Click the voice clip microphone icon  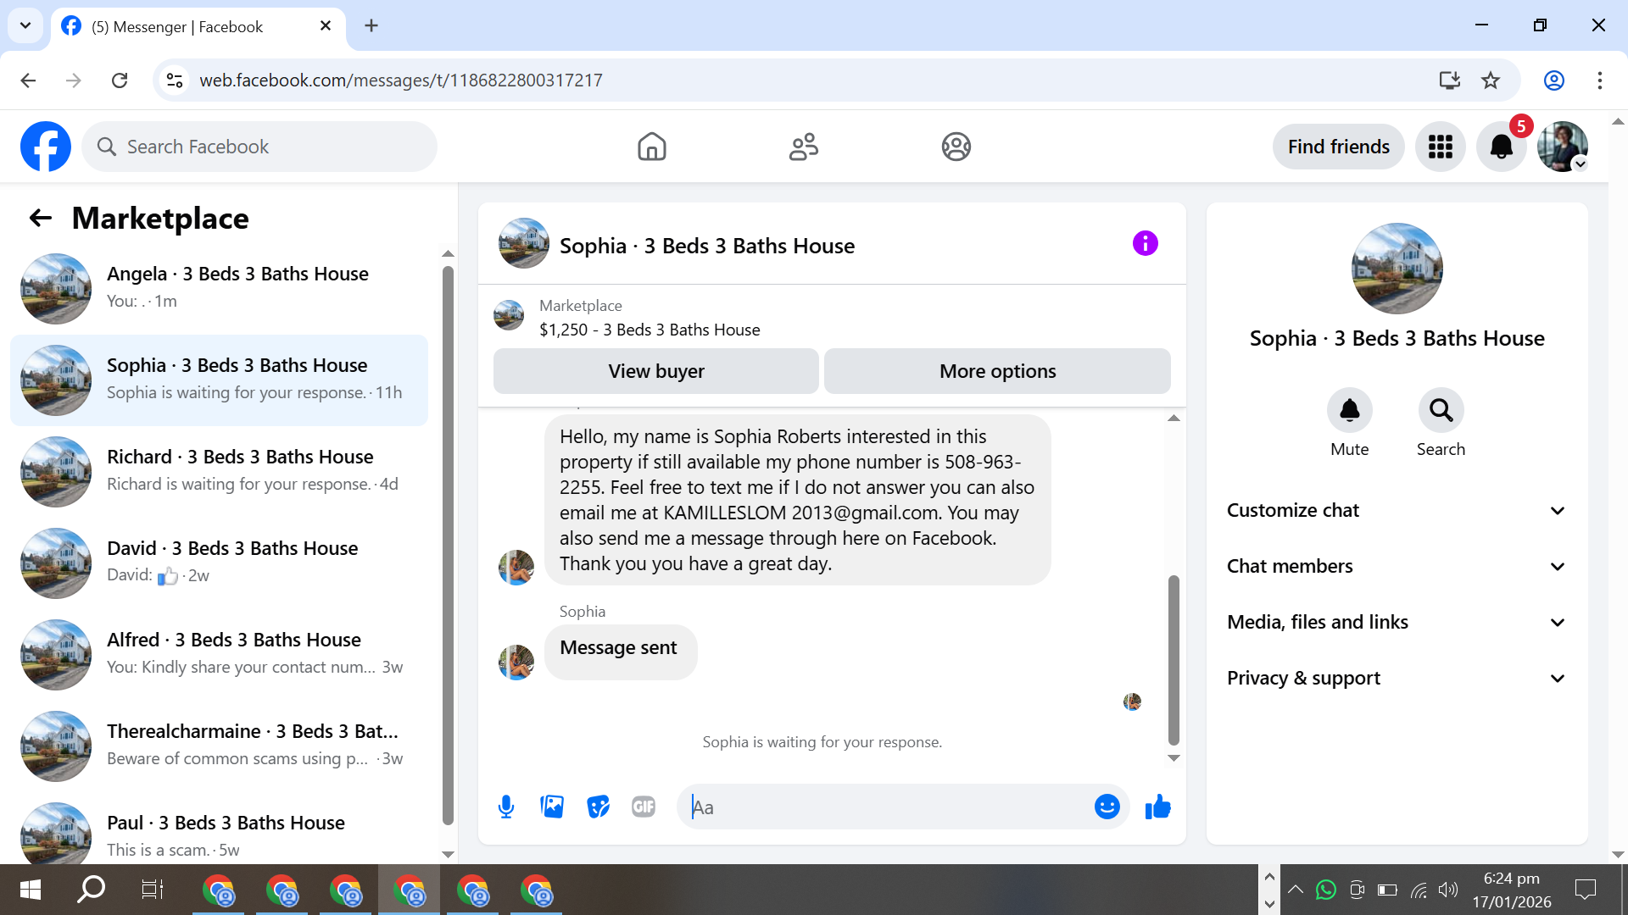point(506,807)
